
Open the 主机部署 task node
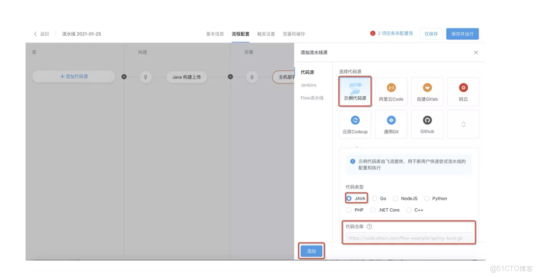point(284,77)
